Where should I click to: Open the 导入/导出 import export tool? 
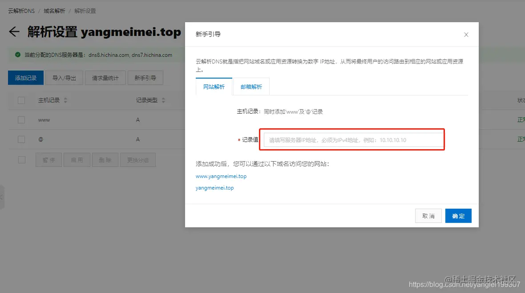[x=64, y=77]
